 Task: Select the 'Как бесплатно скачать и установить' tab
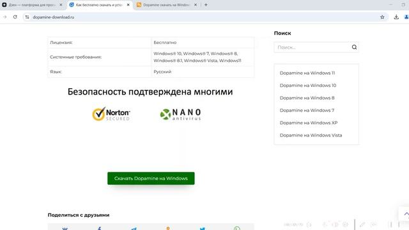click(x=100, y=5)
